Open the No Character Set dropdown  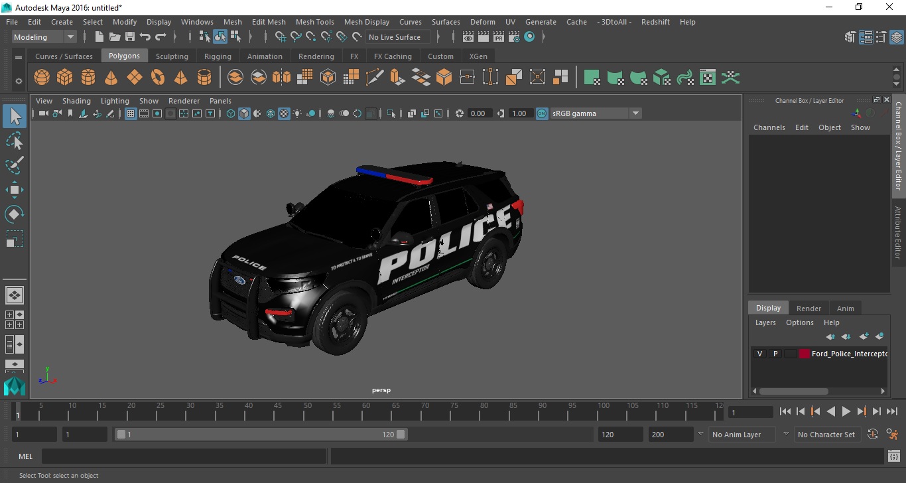tap(826, 435)
